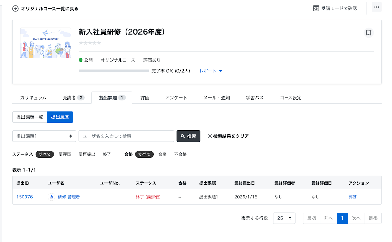Image resolution: width=392 pixels, height=242 pixels.
Task: Select page 1 in pagination
Action: [342, 218]
